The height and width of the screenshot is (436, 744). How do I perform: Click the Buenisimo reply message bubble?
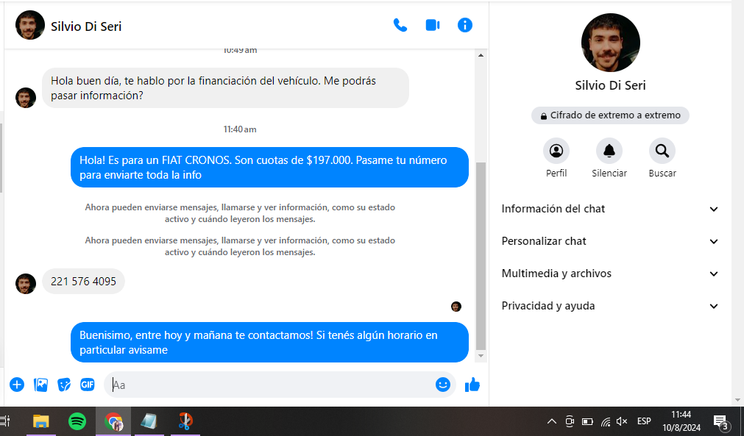[x=269, y=342]
